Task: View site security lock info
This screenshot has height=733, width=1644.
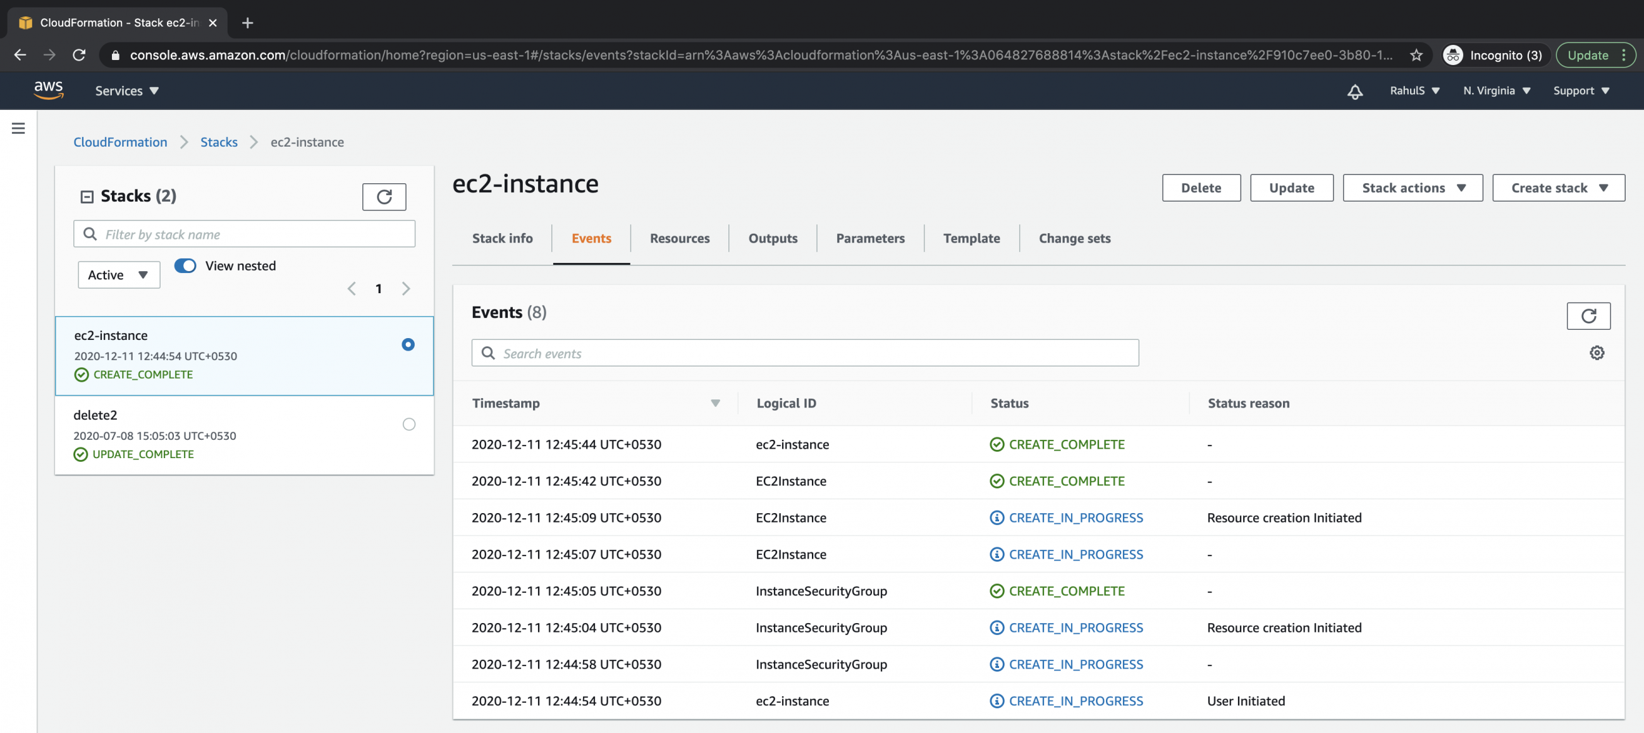Action: point(116,56)
